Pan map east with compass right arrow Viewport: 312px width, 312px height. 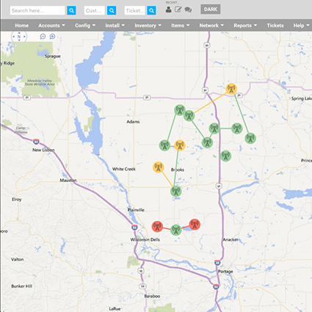coord(24,37)
